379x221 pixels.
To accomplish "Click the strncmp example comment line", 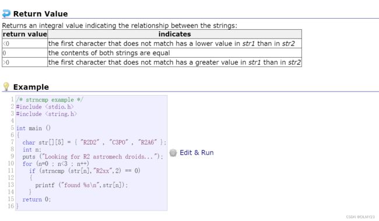I will point(50,100).
